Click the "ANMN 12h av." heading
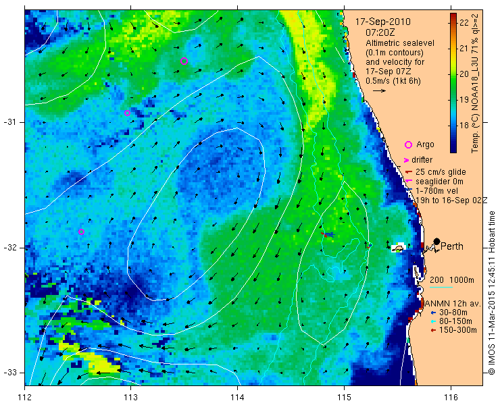Viewport: 500px width, 405px height. [453, 303]
